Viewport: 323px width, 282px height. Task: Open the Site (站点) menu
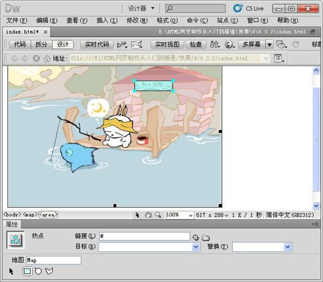227,21
